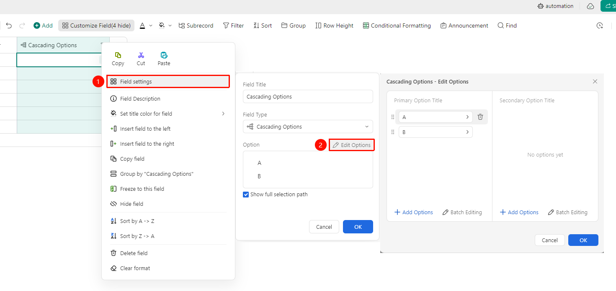Click the Filter toolbar button
The width and height of the screenshot is (616, 291).
233,25
